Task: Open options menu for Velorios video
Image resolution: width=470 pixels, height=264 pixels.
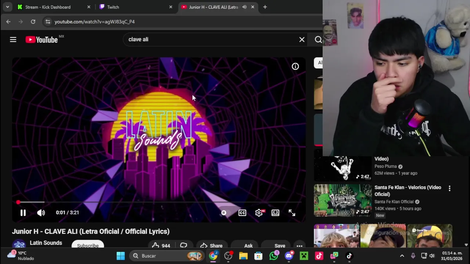Action: pos(449,188)
